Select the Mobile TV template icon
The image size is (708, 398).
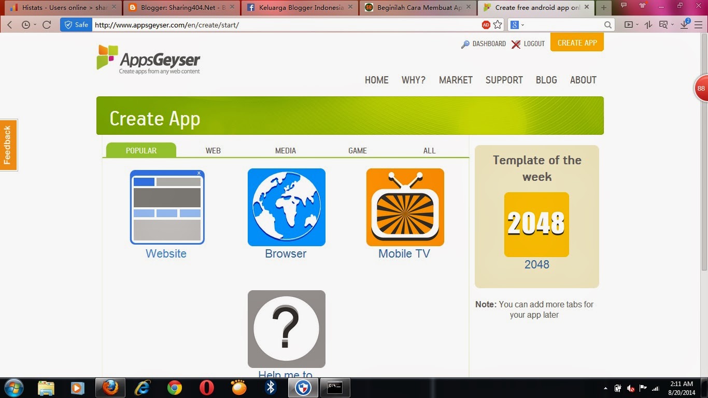405,207
